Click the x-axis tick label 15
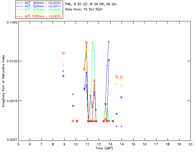 tap(133, 144)
